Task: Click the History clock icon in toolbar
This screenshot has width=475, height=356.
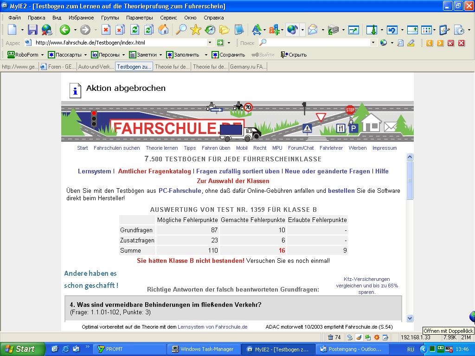Action: tap(210, 30)
